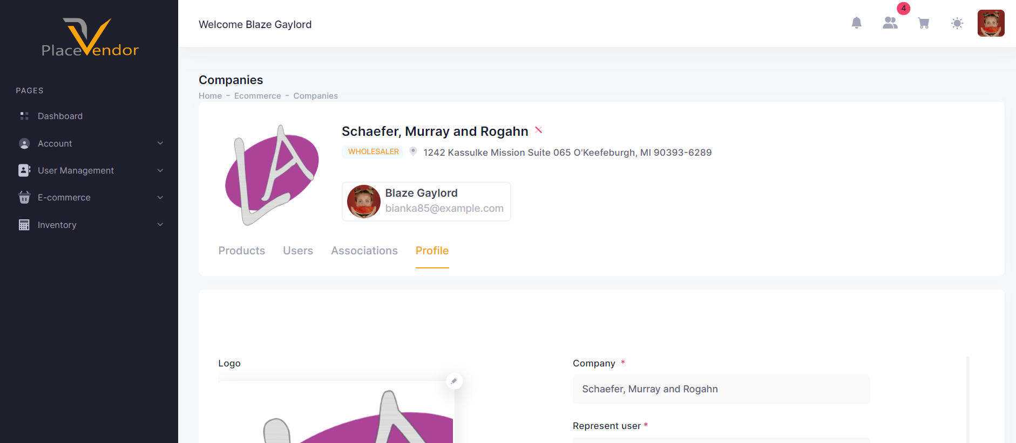Click the pencil edit icon on logo
The width and height of the screenshot is (1016, 443).
coord(454,381)
